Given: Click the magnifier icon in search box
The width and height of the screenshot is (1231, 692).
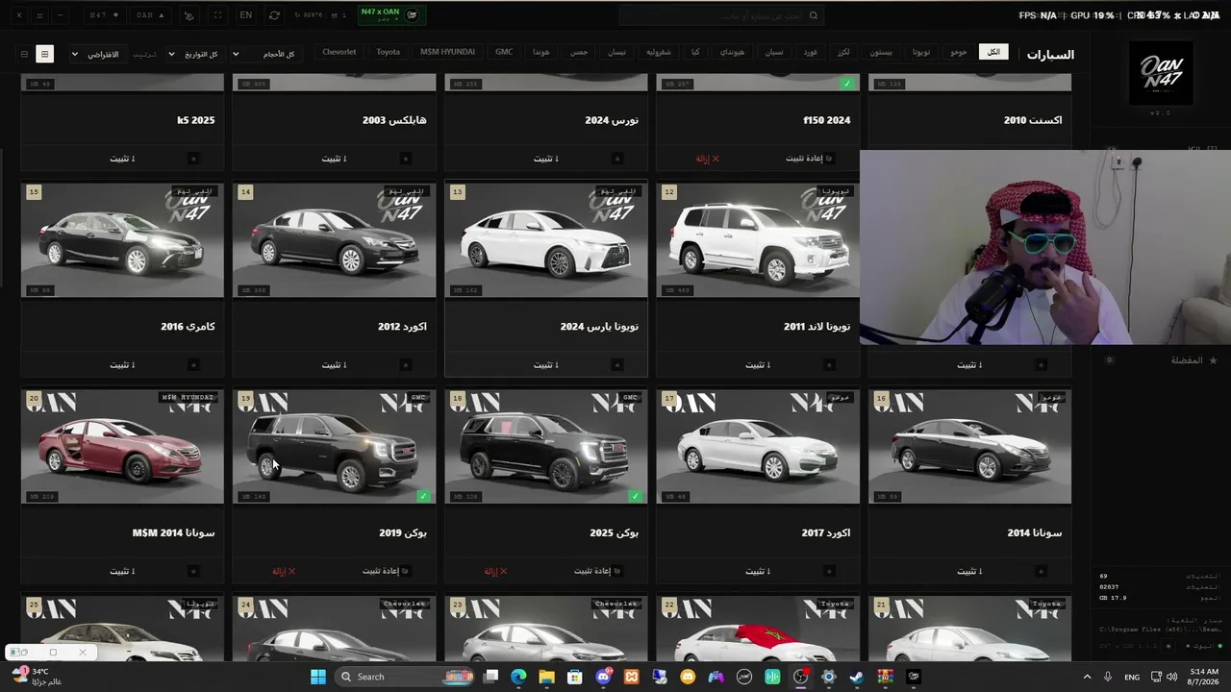Looking at the screenshot, I should [814, 15].
